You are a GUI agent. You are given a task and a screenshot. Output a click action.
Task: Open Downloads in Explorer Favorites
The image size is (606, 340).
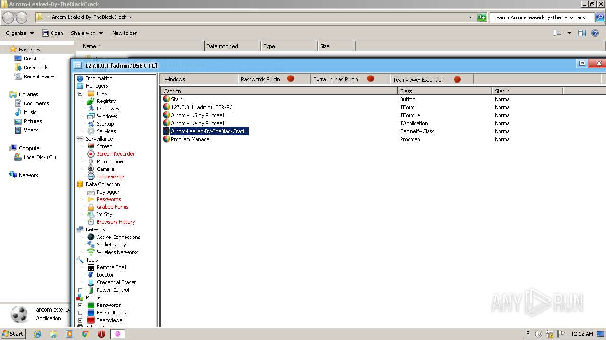coord(36,68)
